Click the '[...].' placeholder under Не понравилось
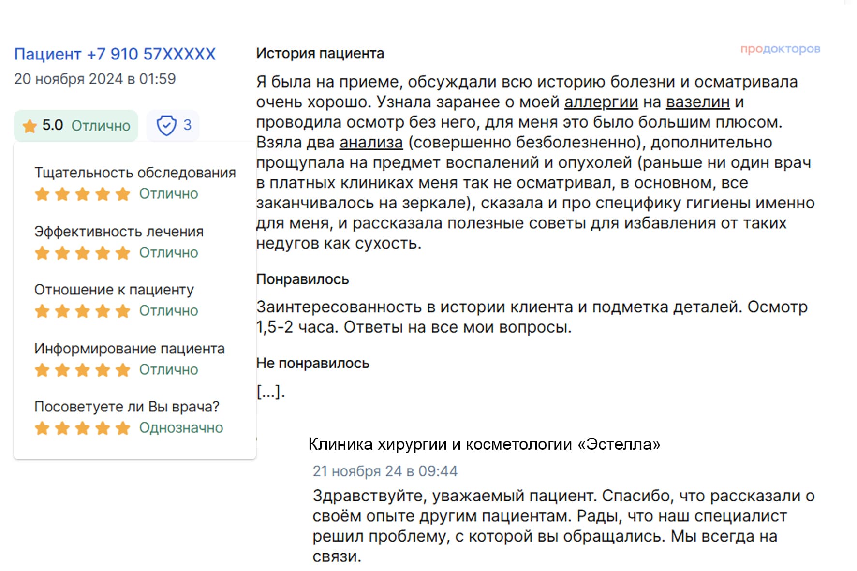 click(271, 392)
